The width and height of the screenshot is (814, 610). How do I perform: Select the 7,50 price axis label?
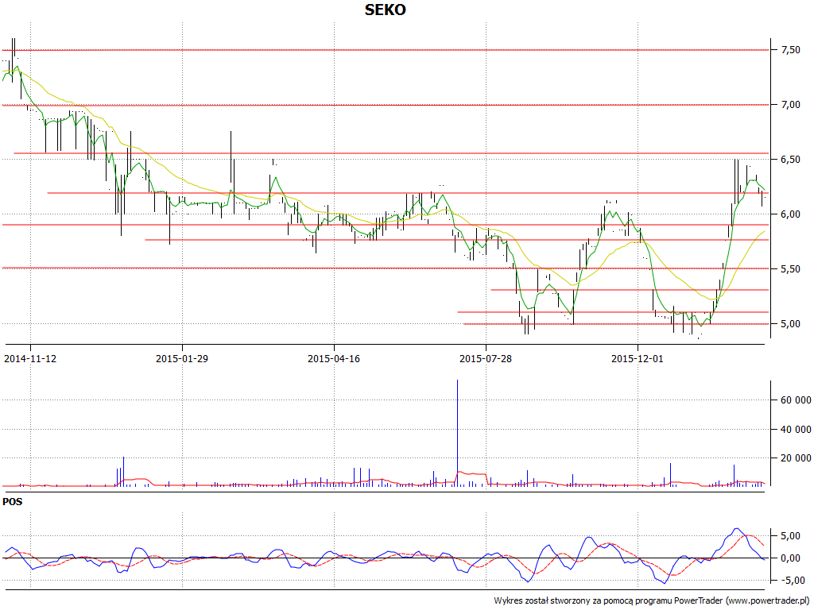(791, 50)
